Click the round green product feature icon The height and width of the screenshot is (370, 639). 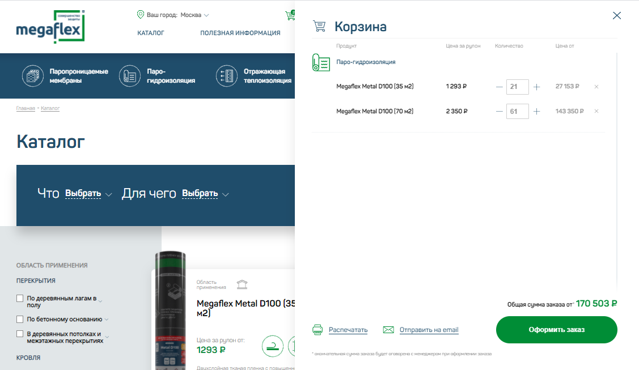(x=272, y=346)
